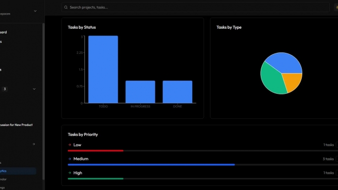Click the blue arrow icon beside Medium
This screenshot has height=190, width=338.
[70, 159]
